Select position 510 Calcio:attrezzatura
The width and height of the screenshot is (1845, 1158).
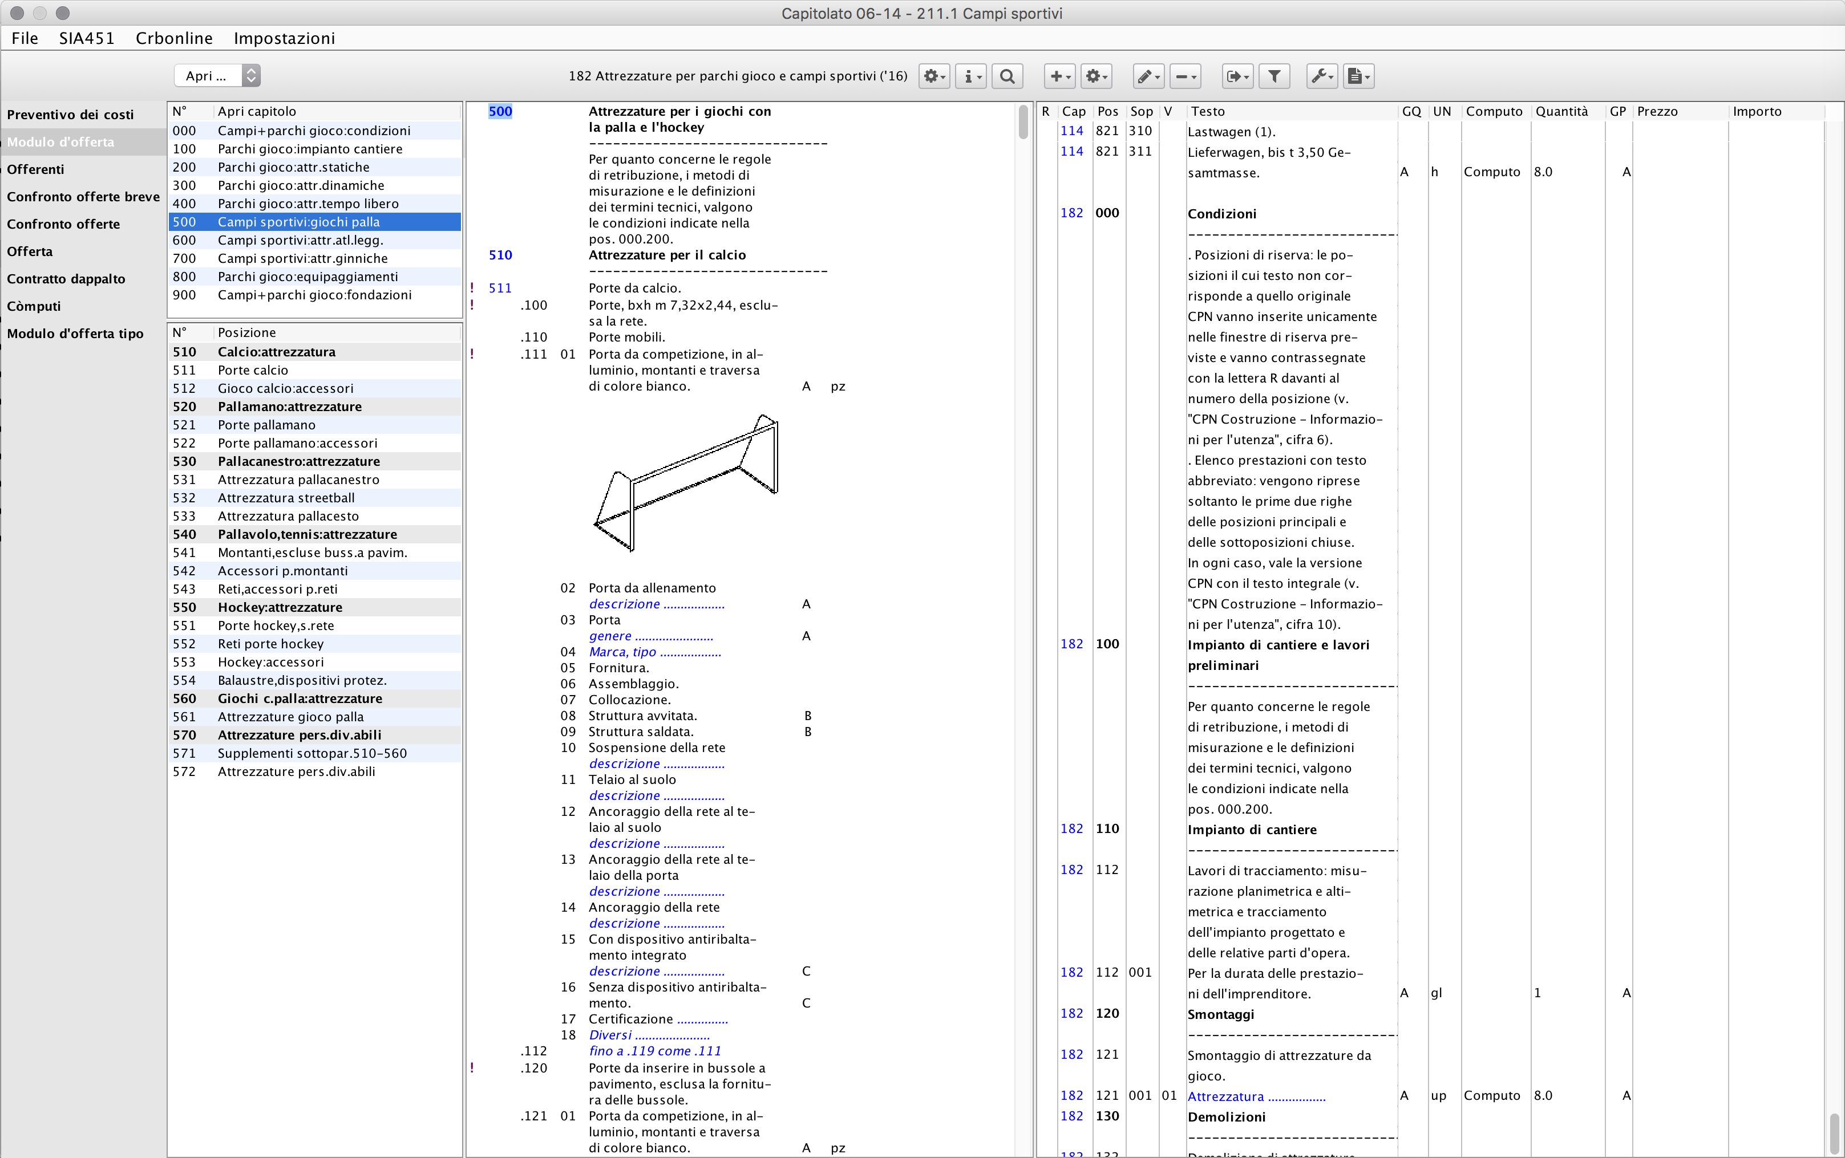(314, 352)
